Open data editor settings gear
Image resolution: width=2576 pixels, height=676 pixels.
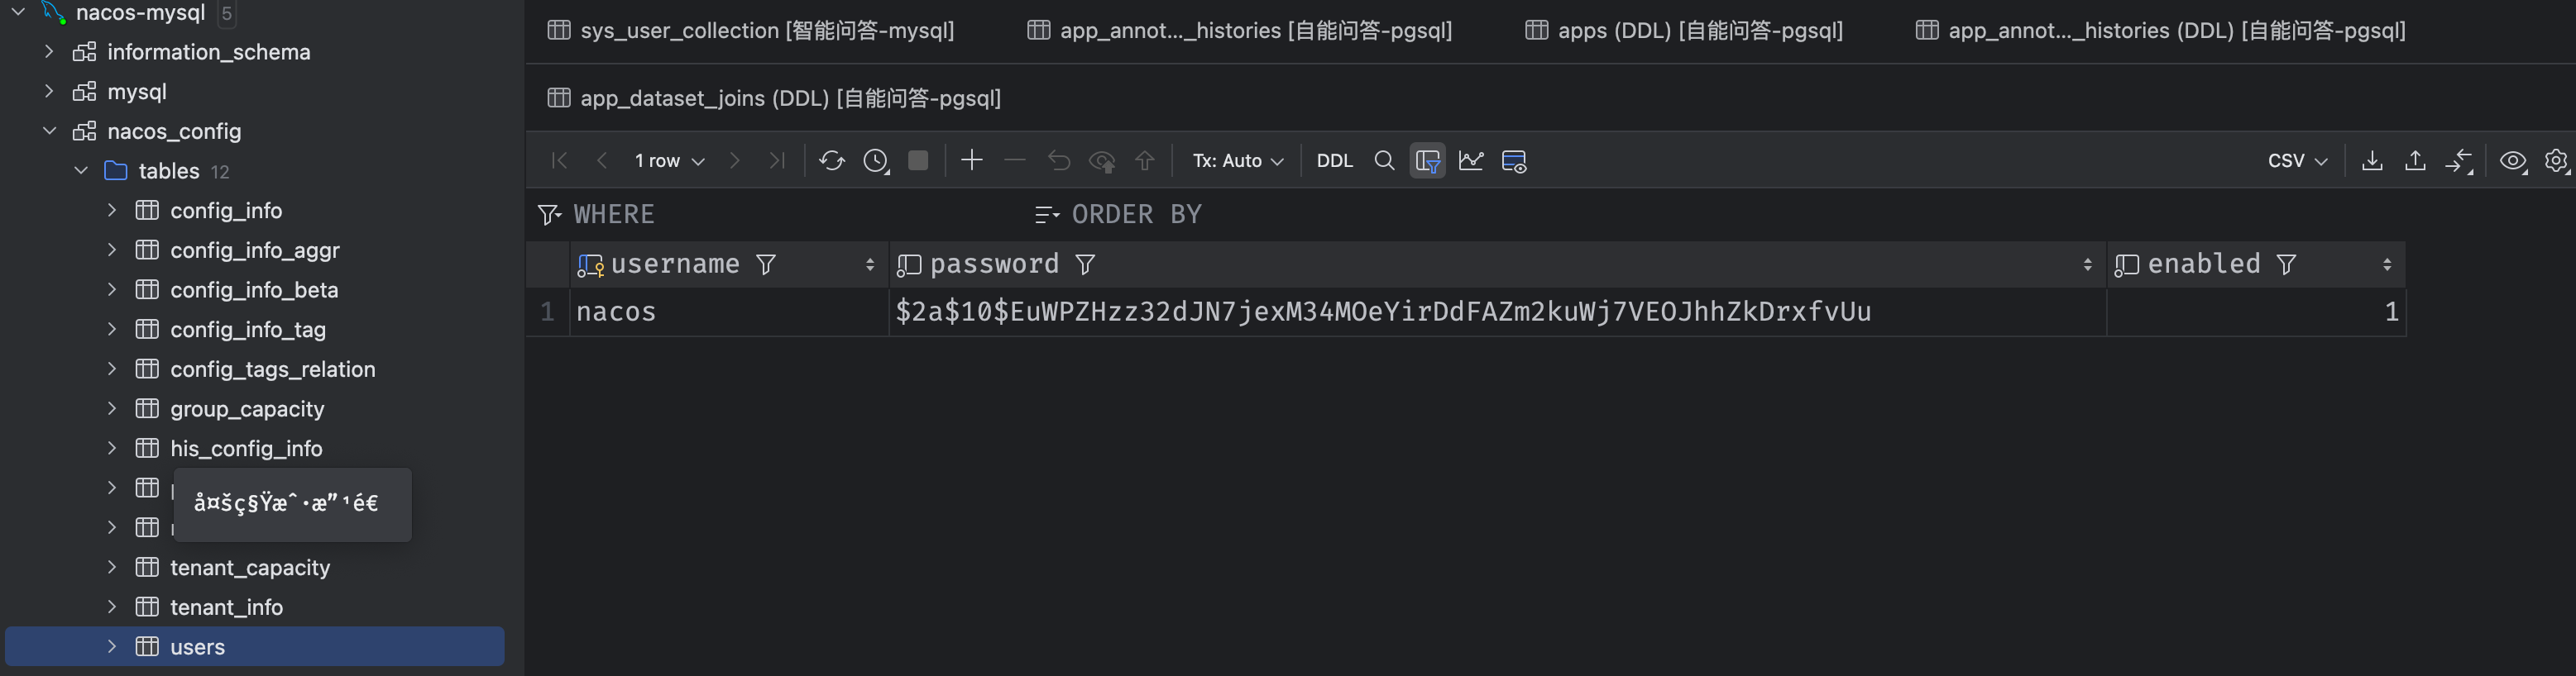pos(2557,161)
